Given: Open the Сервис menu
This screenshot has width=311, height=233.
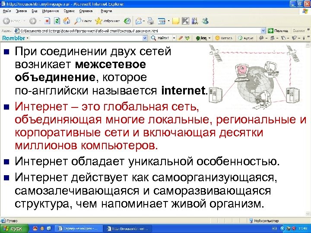Looking at the screenshot, I should (69, 11).
